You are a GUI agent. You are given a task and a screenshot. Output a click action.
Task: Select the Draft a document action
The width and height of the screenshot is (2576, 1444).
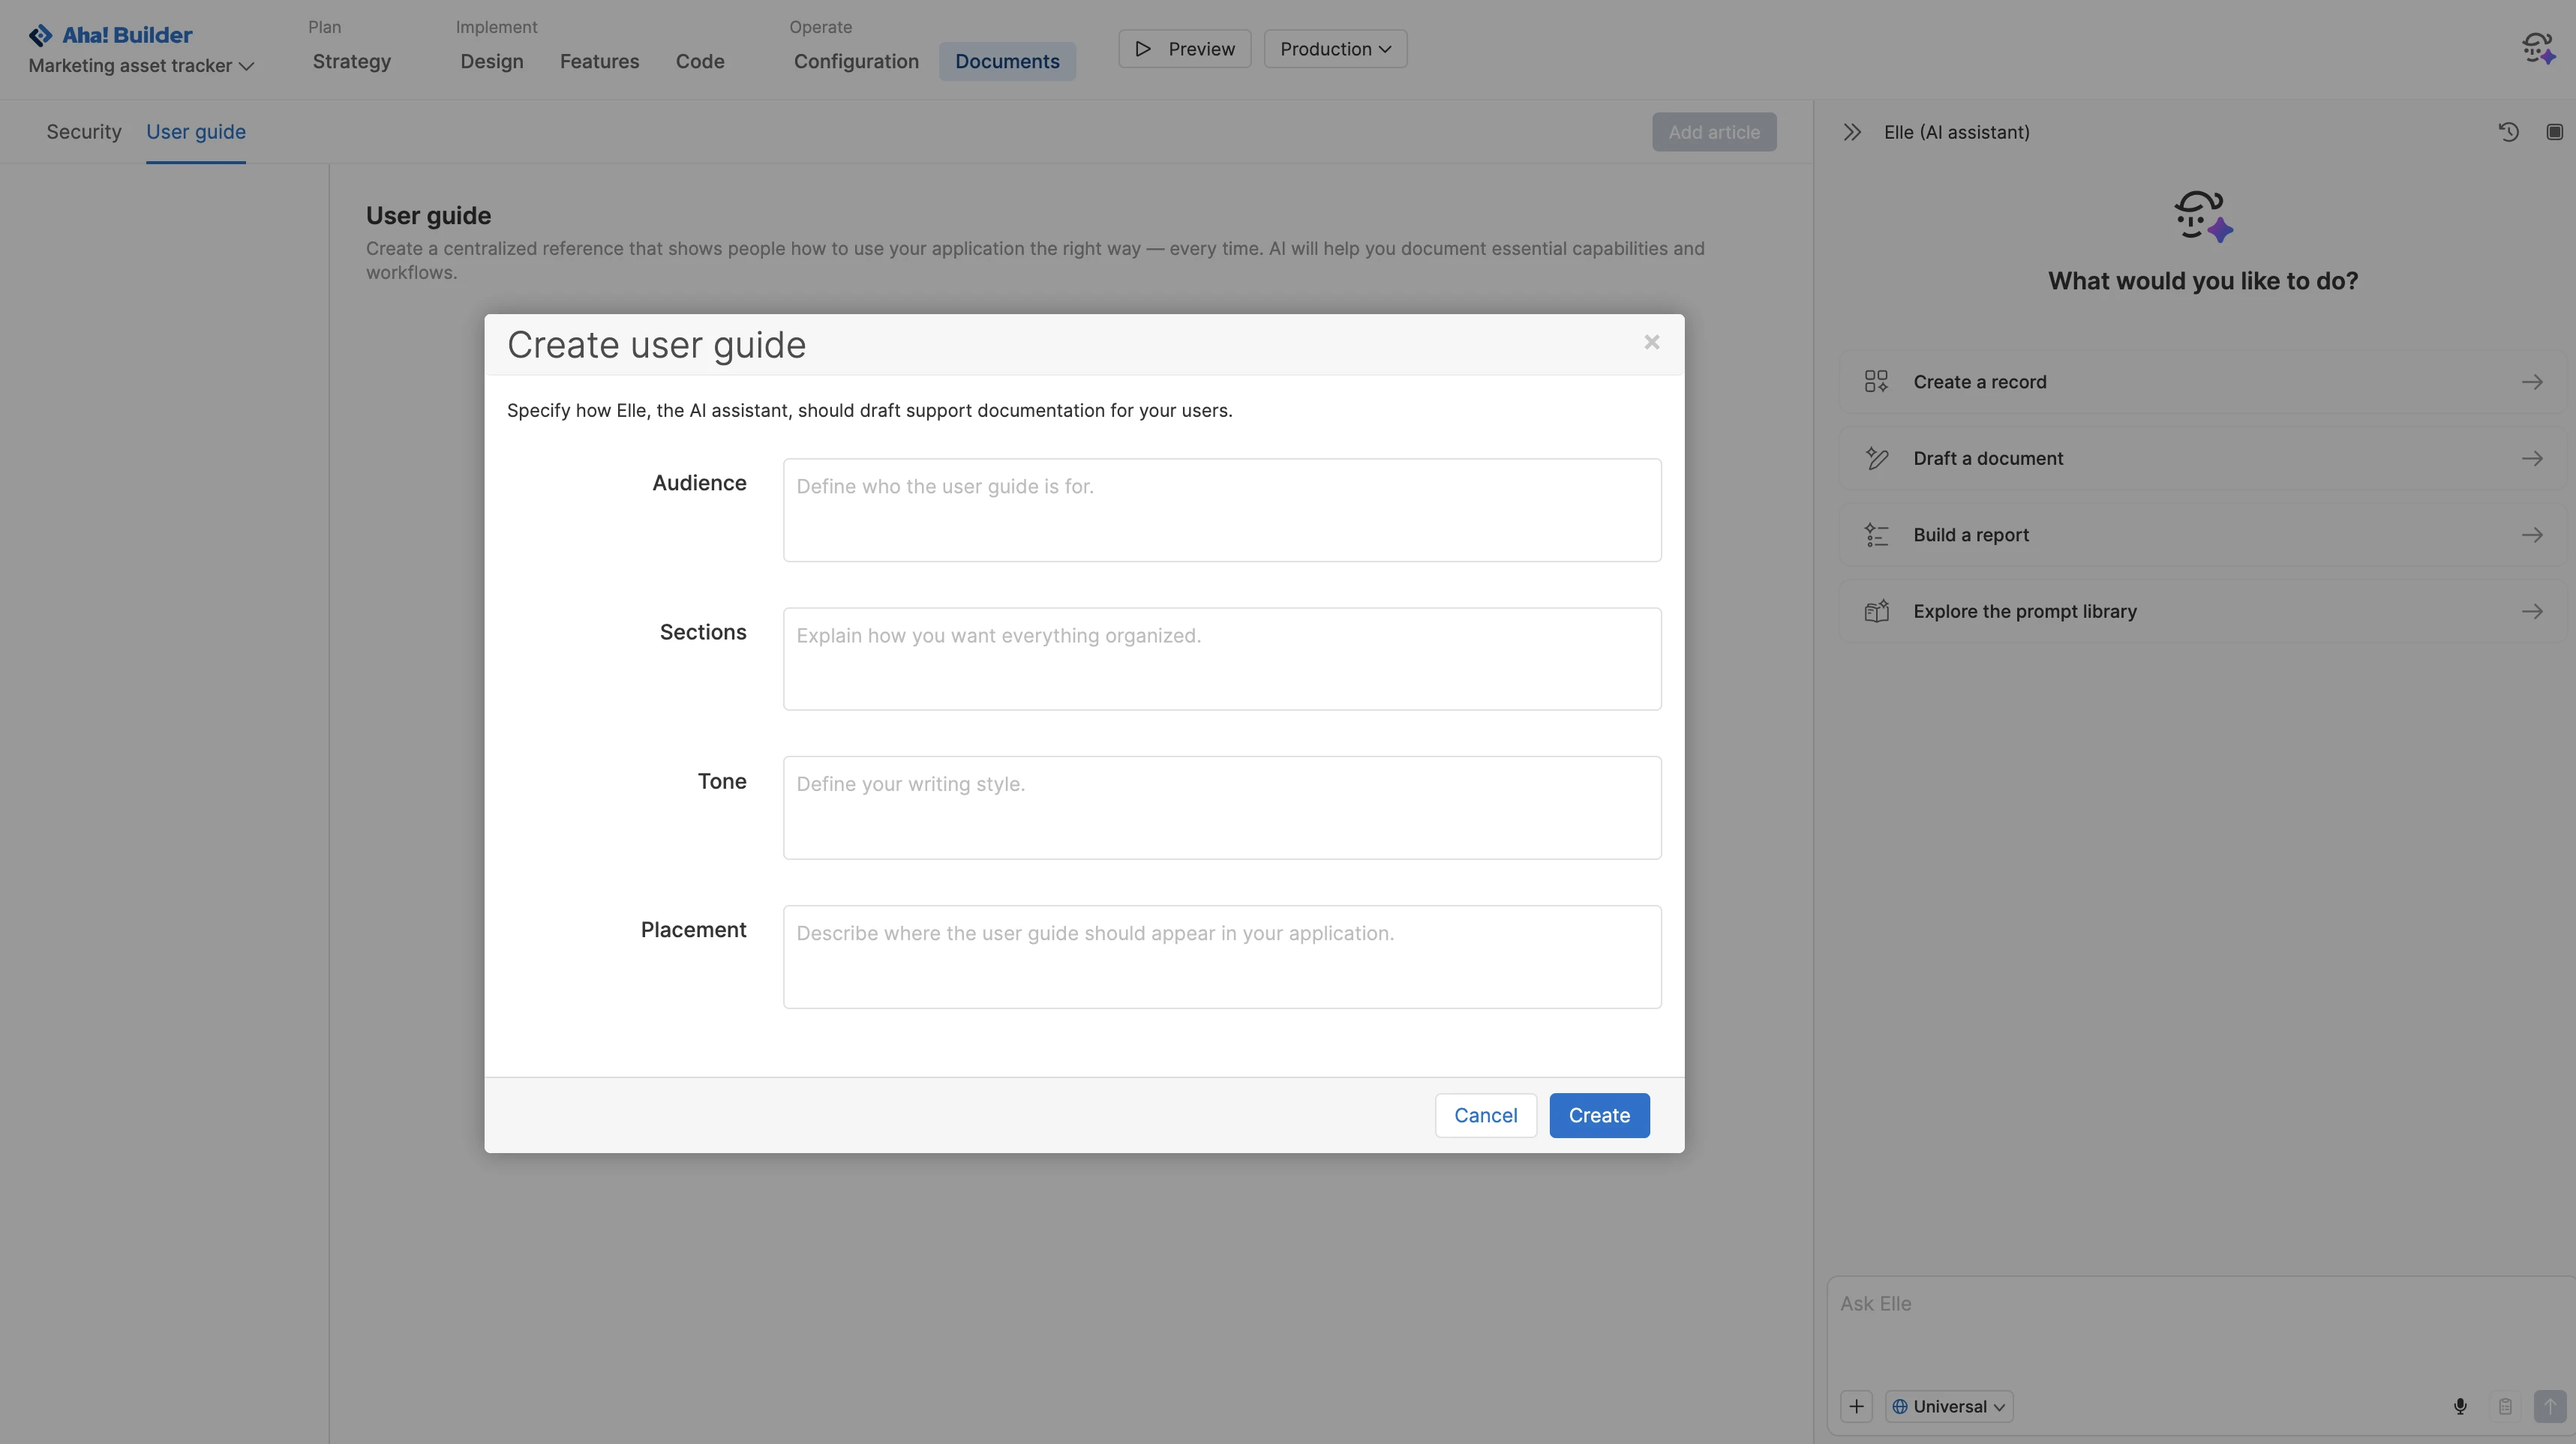click(x=2200, y=457)
